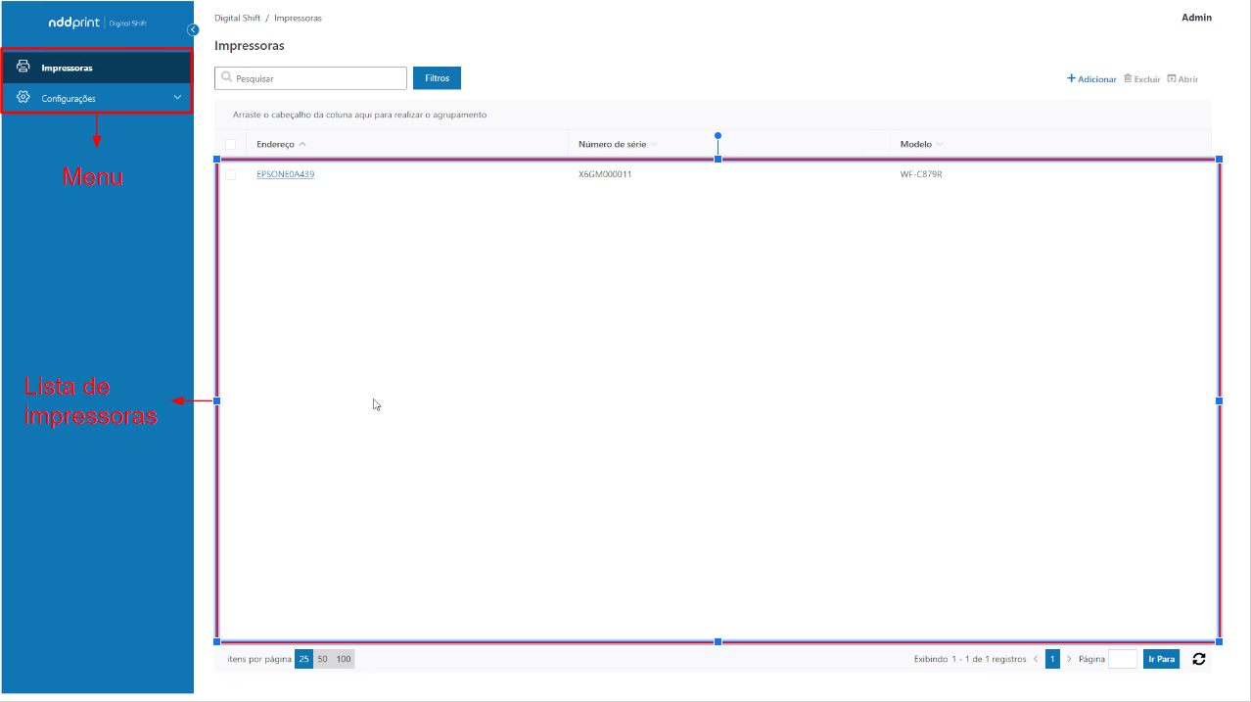Set items per page to 50
The height and width of the screenshot is (702, 1251).
point(323,660)
